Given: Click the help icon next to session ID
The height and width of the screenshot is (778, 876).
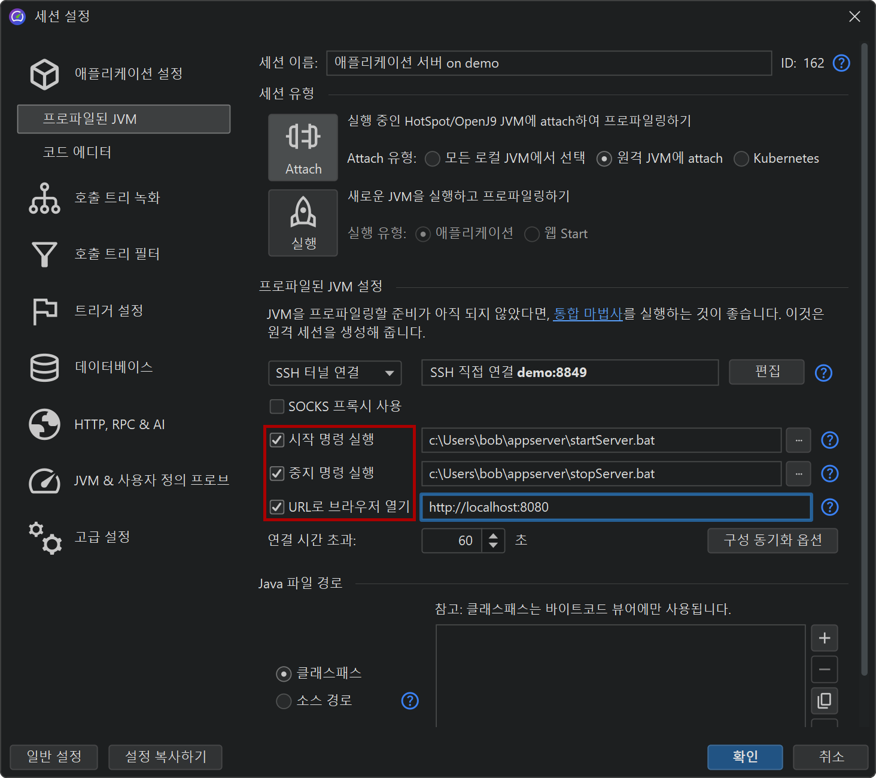Looking at the screenshot, I should [841, 63].
